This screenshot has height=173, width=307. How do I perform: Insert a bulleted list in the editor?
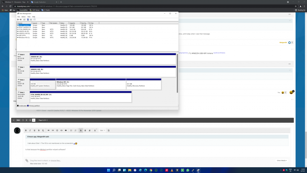coord(71,130)
